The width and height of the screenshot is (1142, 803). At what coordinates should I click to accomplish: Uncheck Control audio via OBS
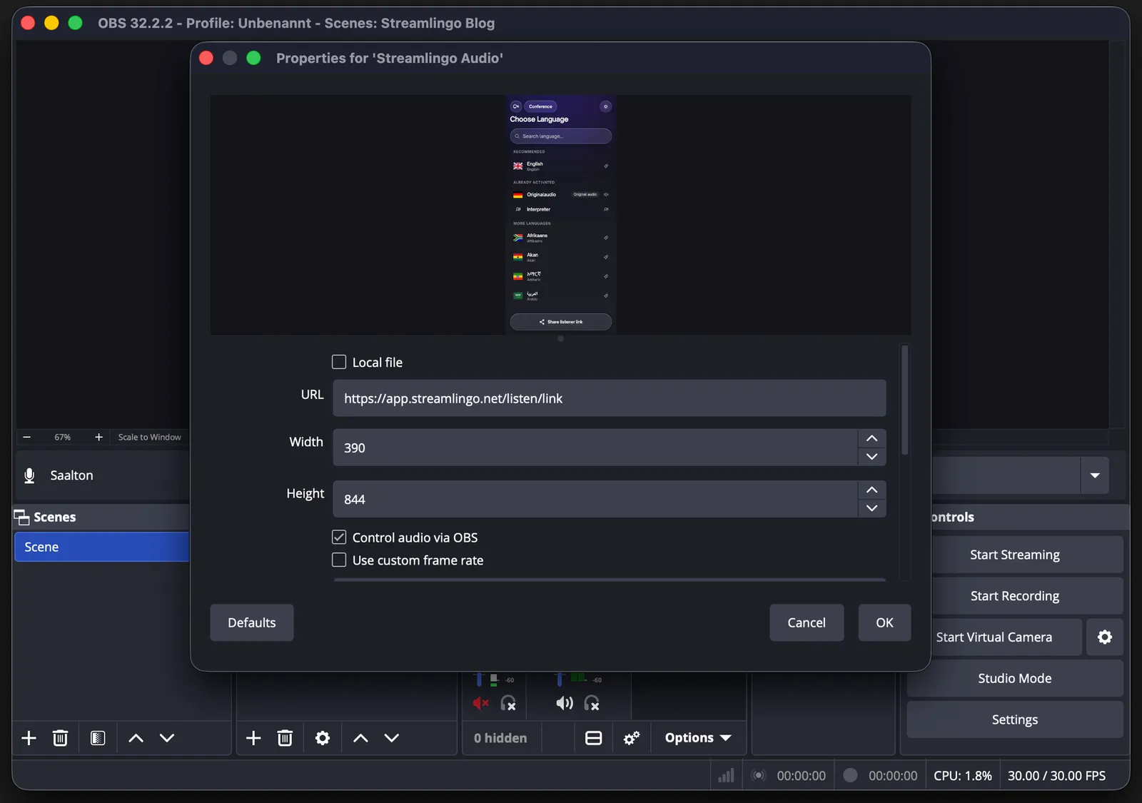[339, 537]
